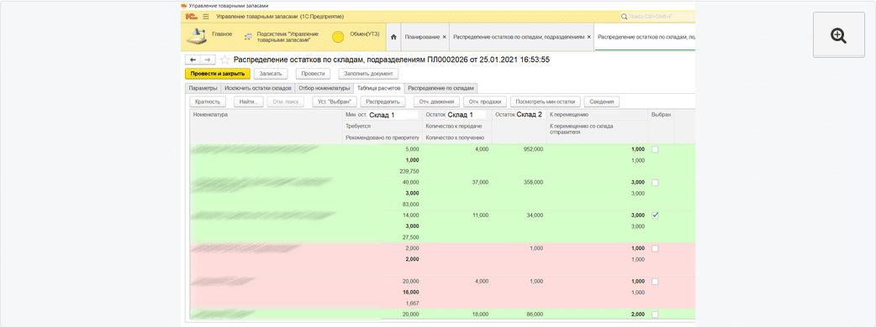Open the hamburger main menu
This screenshot has width=876, height=327.
click(206, 17)
